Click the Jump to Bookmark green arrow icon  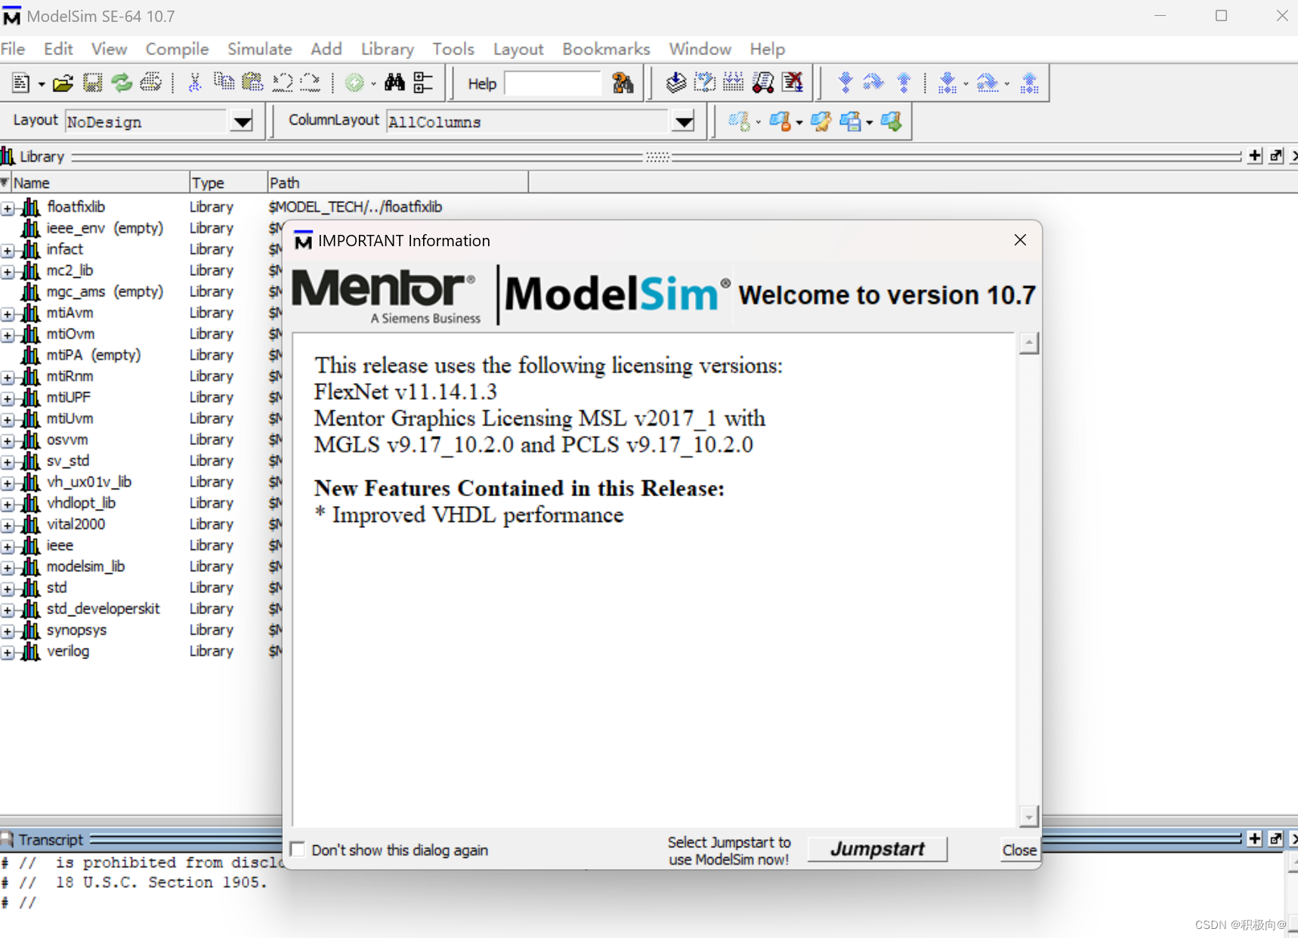[892, 122]
